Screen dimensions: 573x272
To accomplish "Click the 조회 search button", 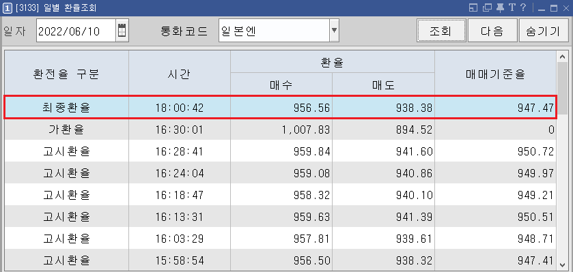I will [x=441, y=31].
